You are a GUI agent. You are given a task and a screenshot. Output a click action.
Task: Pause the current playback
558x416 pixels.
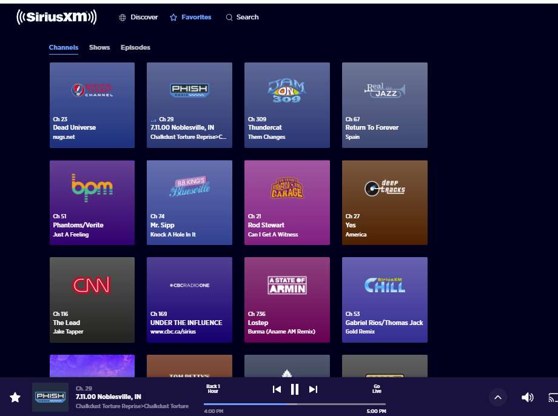[x=295, y=389]
